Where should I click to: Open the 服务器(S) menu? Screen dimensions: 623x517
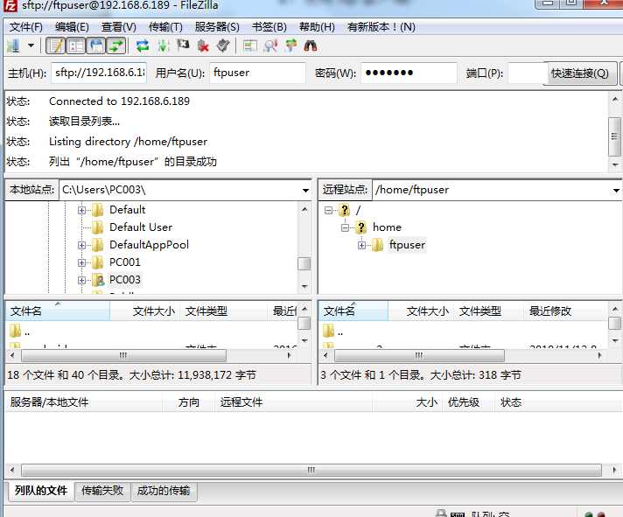tap(217, 27)
